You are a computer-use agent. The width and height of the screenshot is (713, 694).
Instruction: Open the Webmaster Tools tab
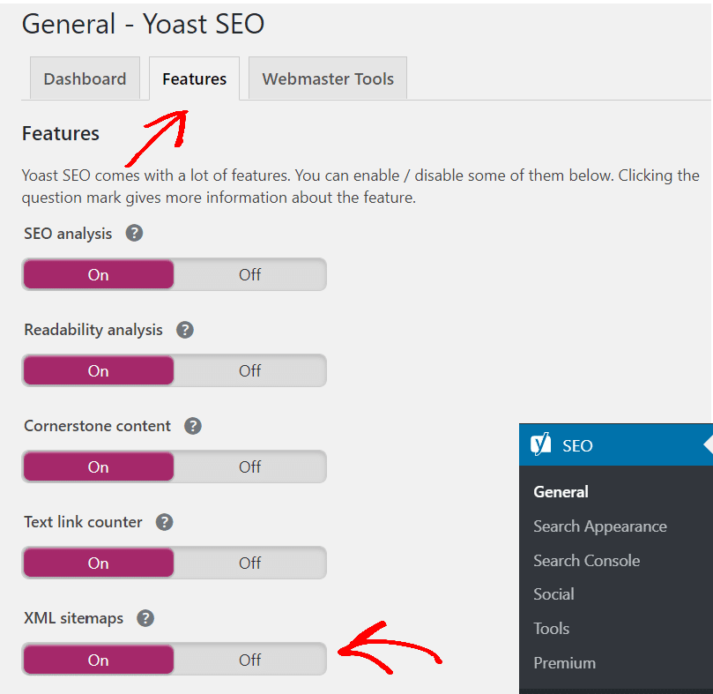[x=328, y=78]
